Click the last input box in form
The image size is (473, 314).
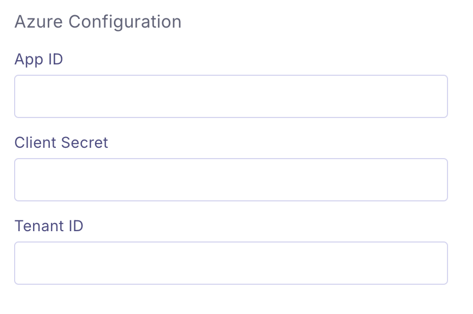pyautogui.click(x=231, y=263)
